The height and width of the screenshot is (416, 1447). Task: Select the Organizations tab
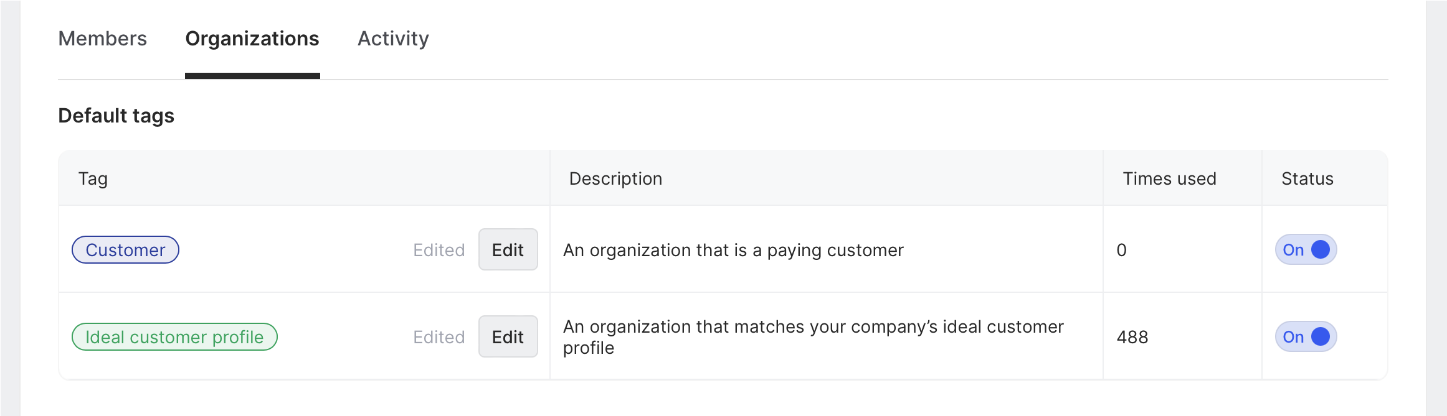point(252,39)
